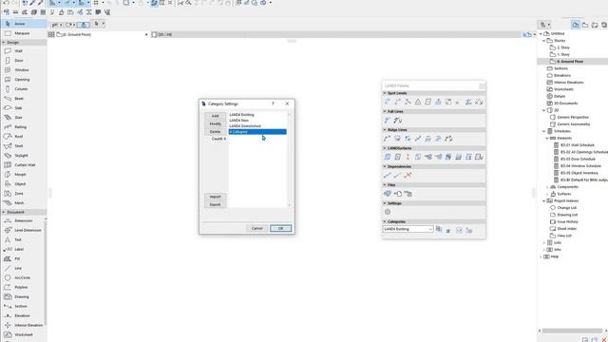Viewport: 608px width, 342px height.
Task: Click the first Fall Lines icon
Action: tap(388, 121)
